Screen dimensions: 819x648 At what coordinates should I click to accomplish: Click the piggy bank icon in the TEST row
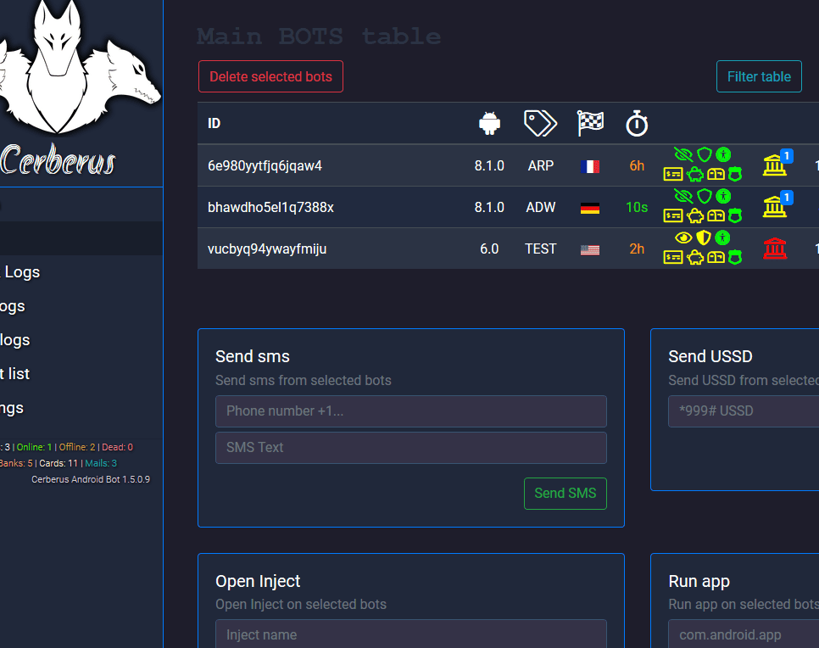[x=695, y=257]
